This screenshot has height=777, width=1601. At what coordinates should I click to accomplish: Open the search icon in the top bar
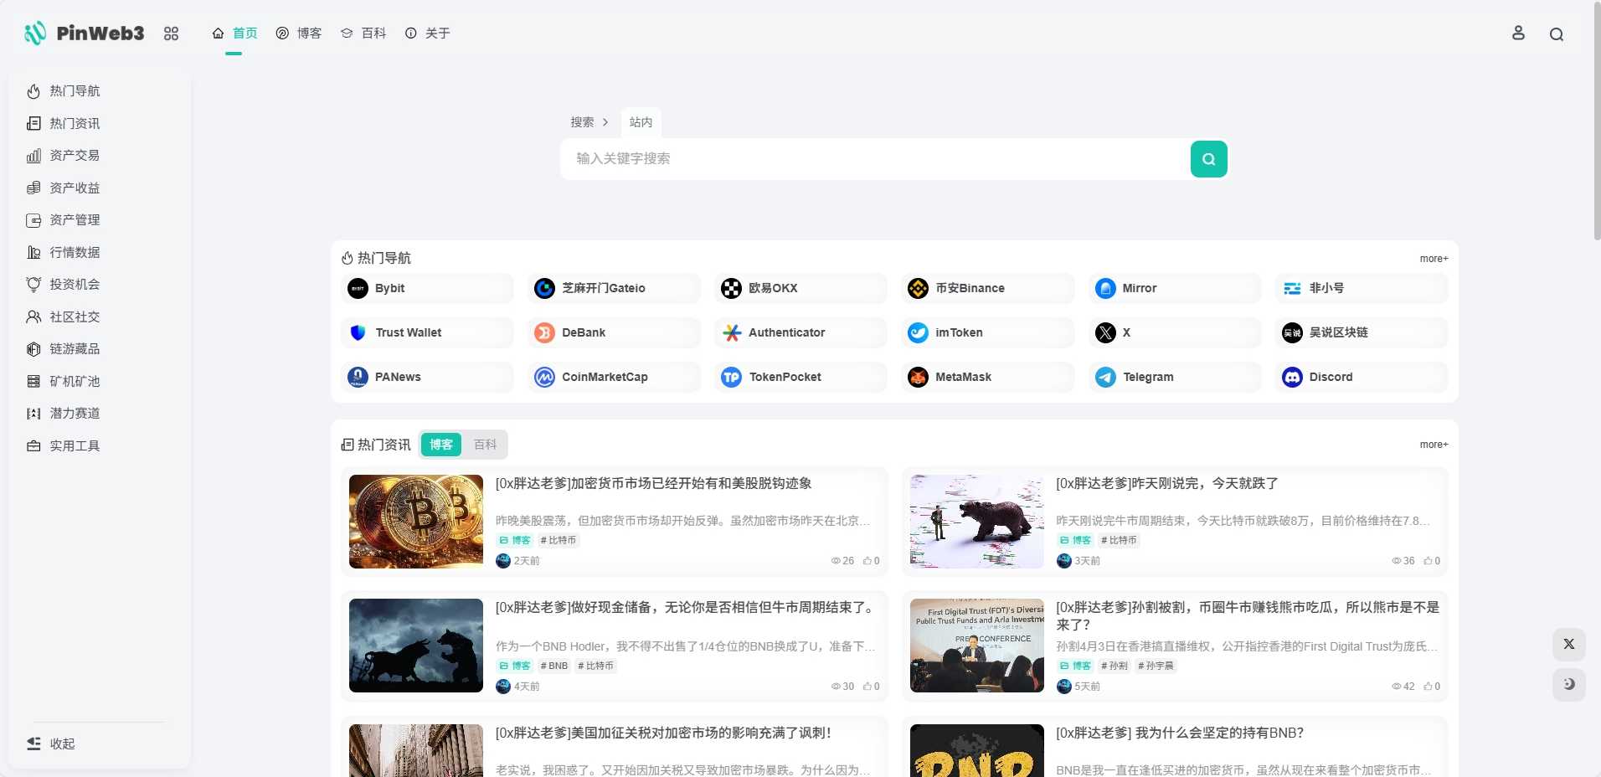[x=1557, y=33]
